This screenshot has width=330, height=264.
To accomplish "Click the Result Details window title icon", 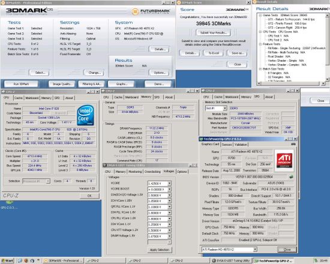I will 254,2.
